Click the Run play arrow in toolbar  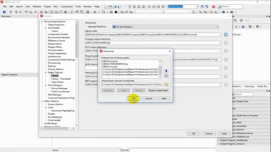(x=95, y=12)
